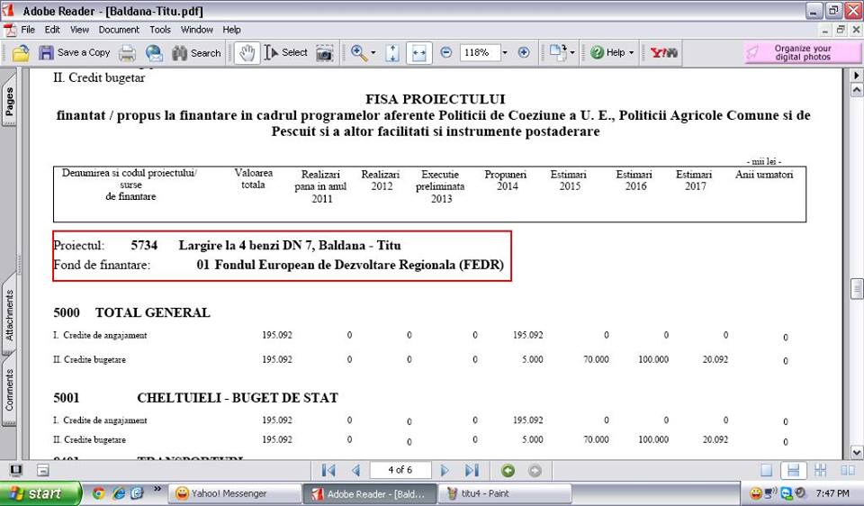Select the Hand tool

coord(247,53)
